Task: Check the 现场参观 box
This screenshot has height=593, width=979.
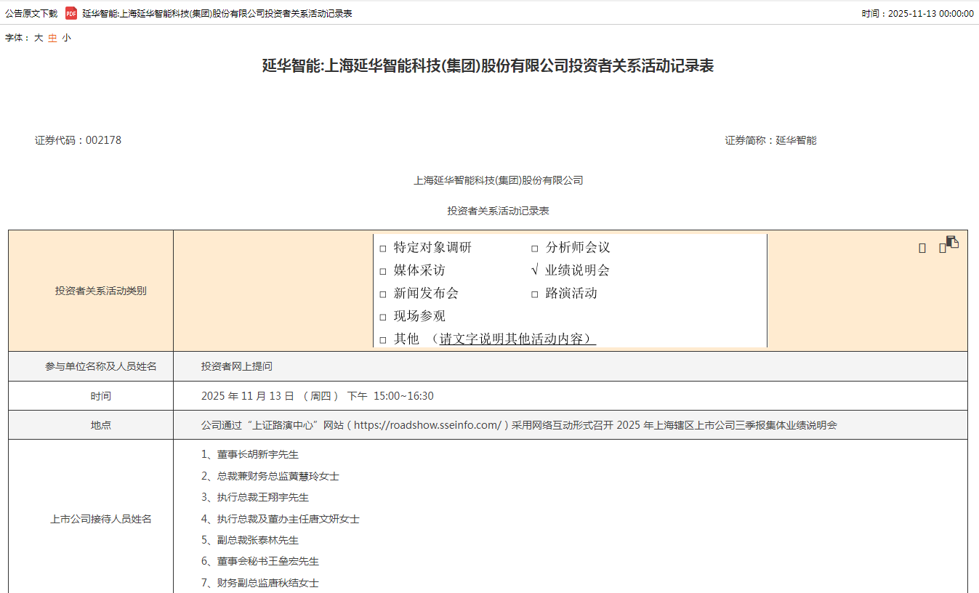Action: click(383, 317)
